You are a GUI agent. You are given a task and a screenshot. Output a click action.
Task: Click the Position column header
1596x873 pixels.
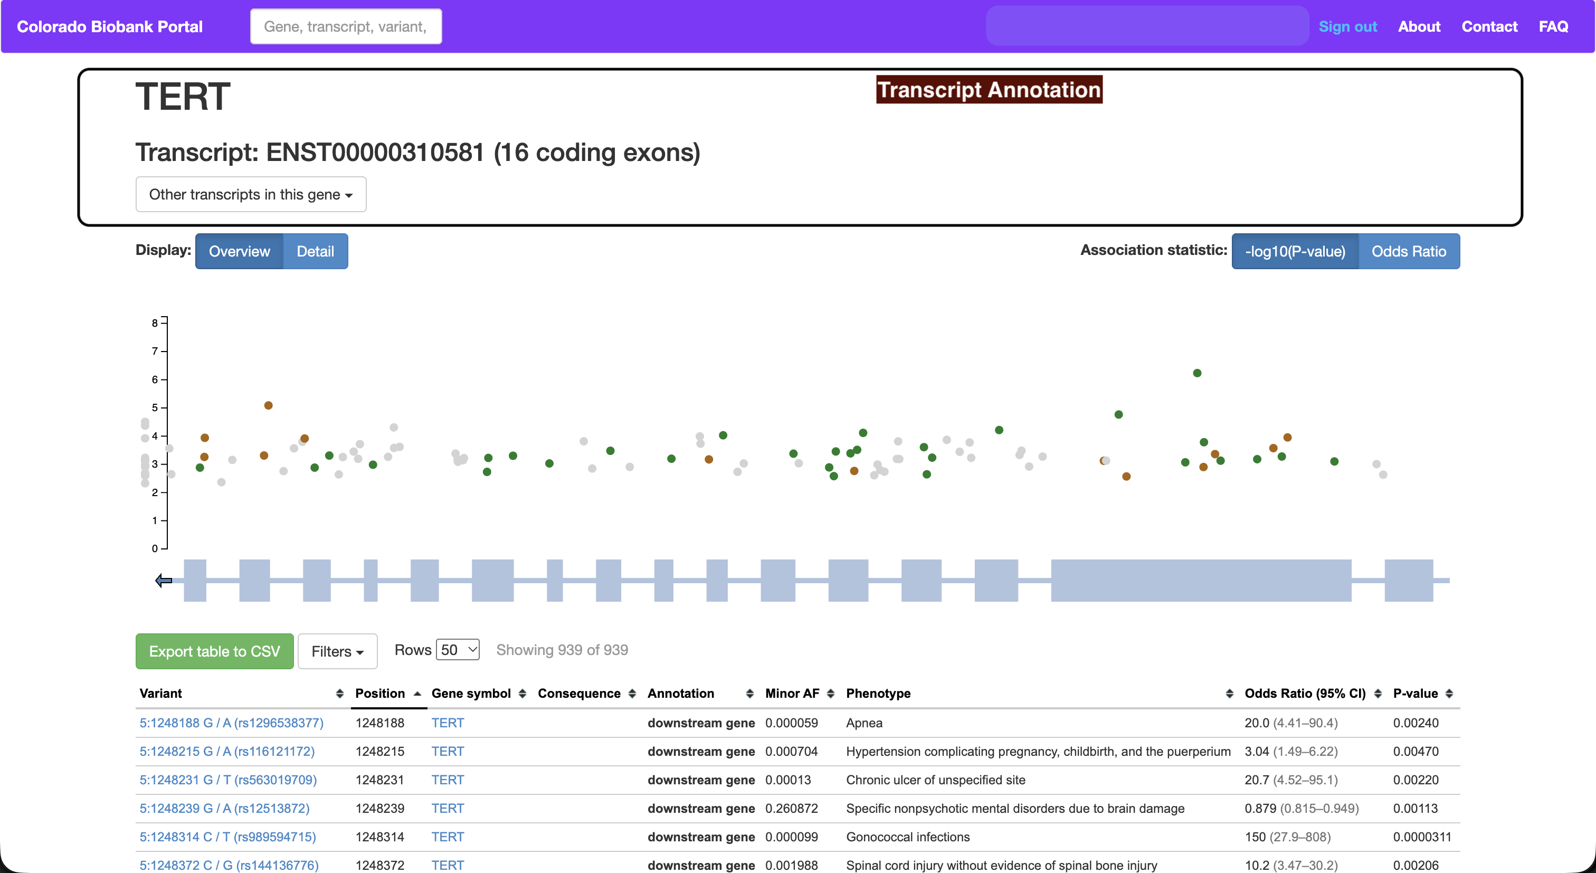(x=380, y=694)
